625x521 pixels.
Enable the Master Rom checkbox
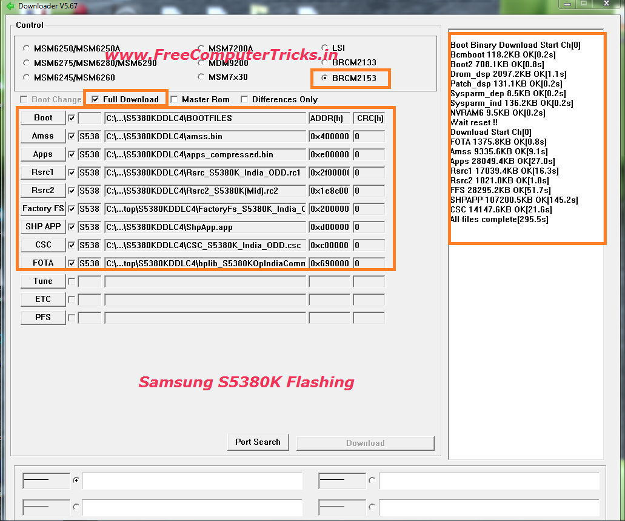(174, 99)
